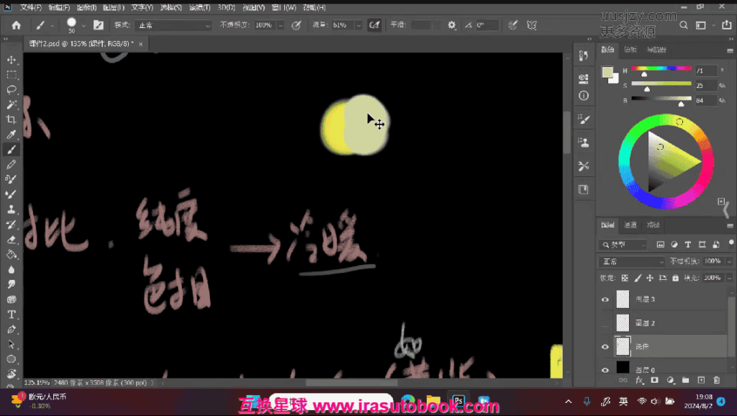Select the Crop tool

[12, 119]
